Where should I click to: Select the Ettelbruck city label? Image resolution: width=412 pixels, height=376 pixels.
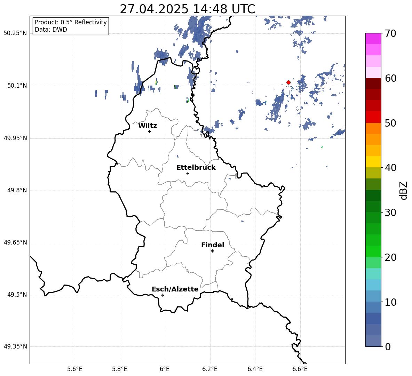pyautogui.click(x=196, y=168)
